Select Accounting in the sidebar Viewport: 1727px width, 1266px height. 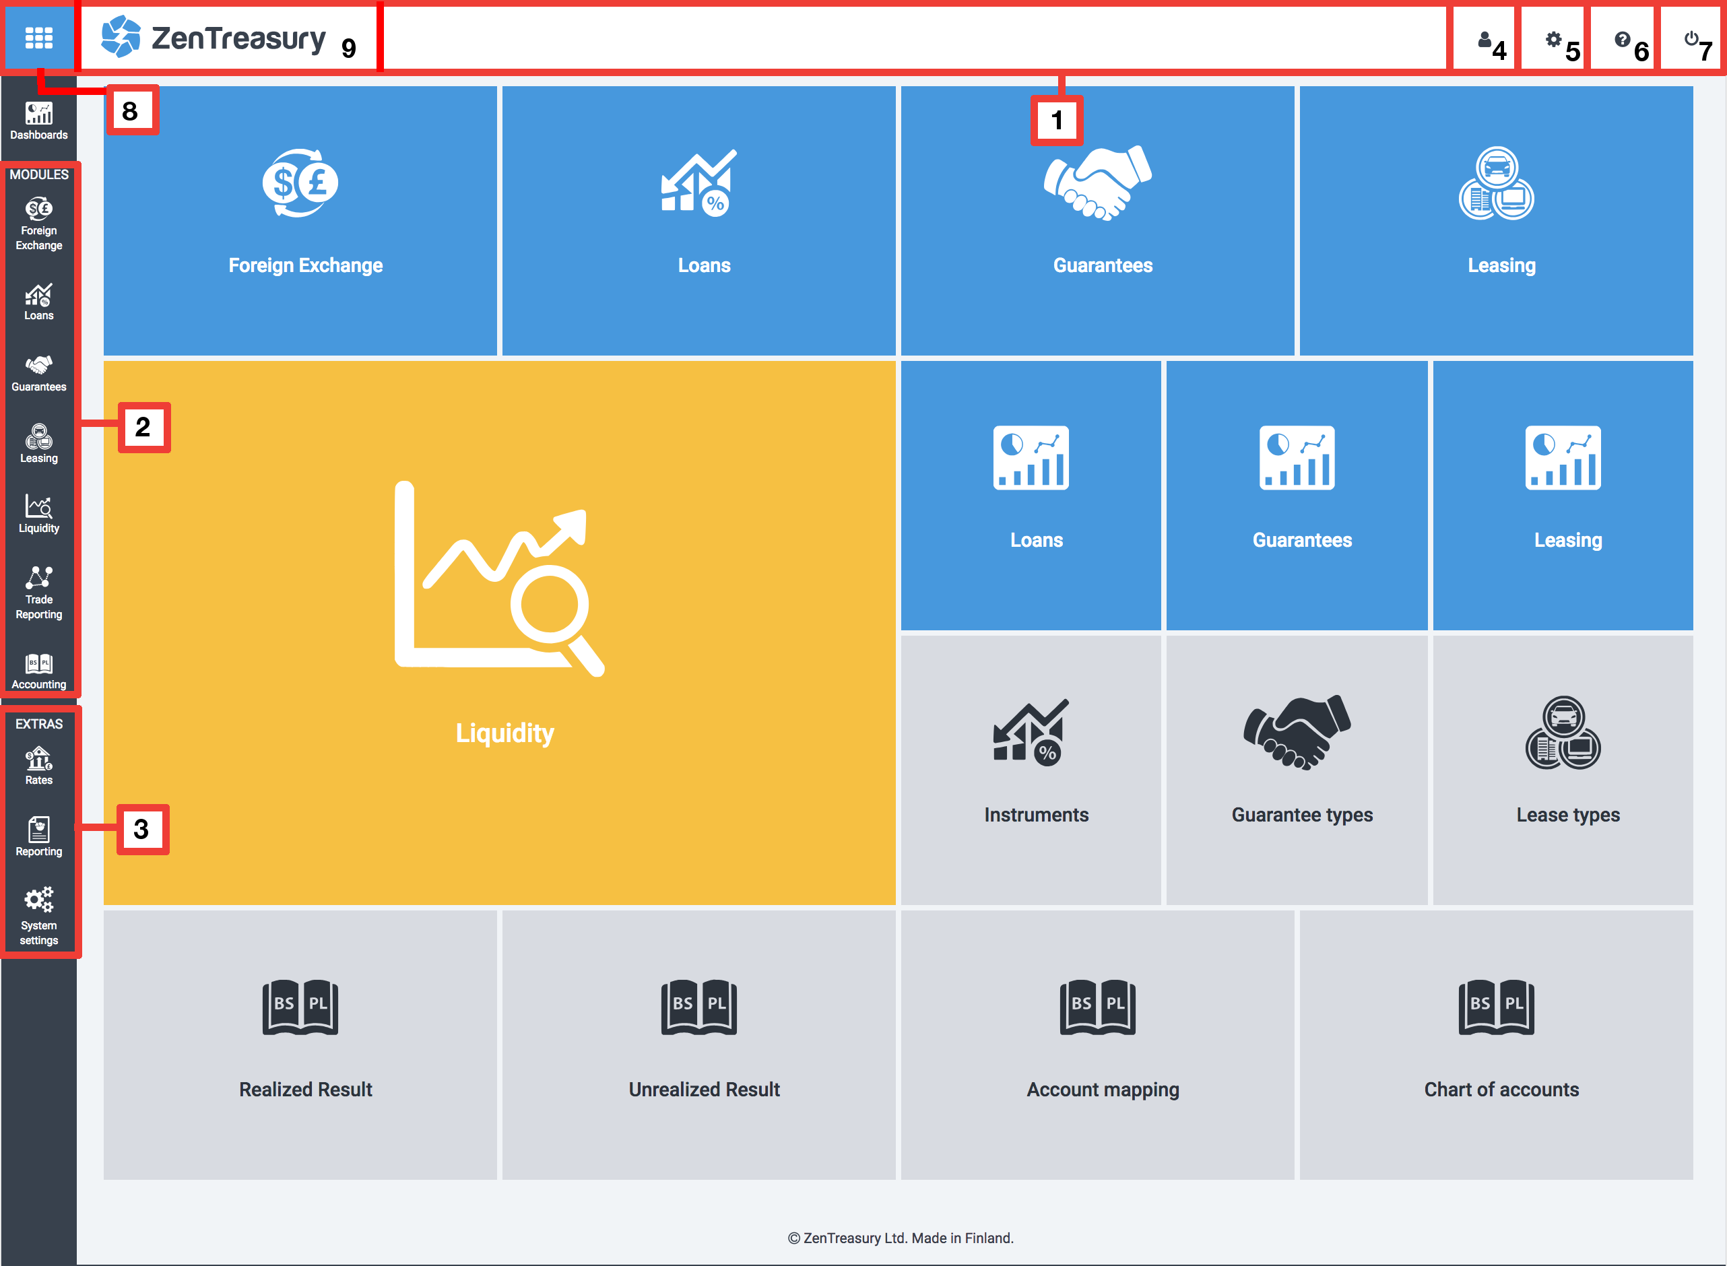tap(38, 671)
